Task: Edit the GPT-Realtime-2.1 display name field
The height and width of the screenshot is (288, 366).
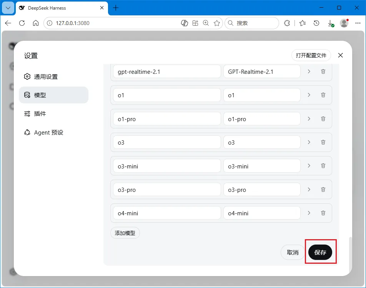Action: (262, 72)
